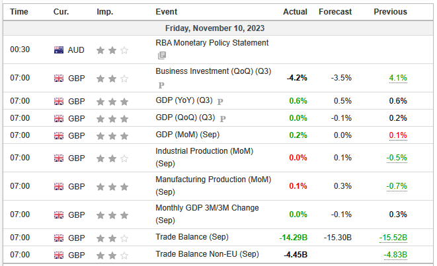The height and width of the screenshot is (266, 437).
Task: Click the document icon under RBA Monetary Policy Statement
Action: (161, 55)
